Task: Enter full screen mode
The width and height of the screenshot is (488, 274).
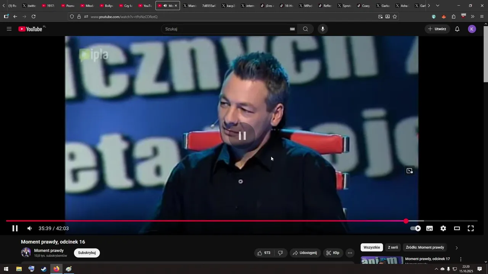Action: (x=471, y=228)
